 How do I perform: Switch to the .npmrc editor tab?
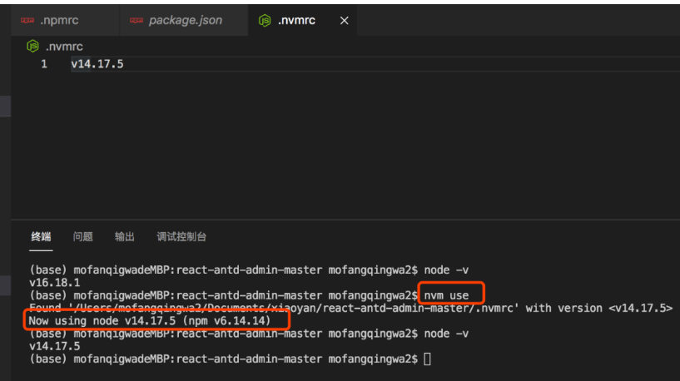pyautogui.click(x=65, y=20)
